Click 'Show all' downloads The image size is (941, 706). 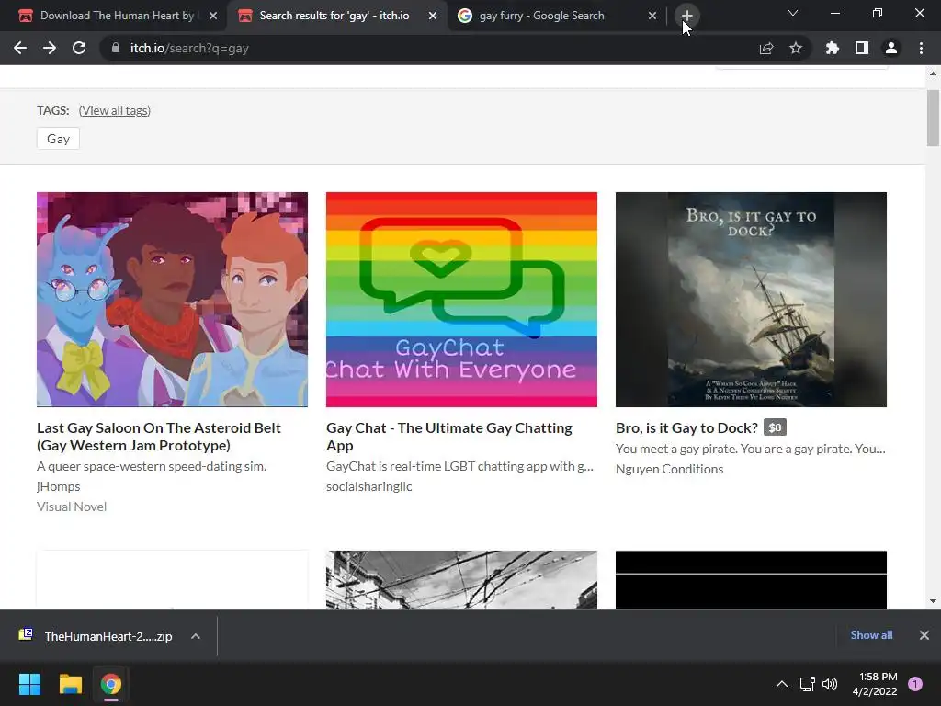[x=871, y=635]
